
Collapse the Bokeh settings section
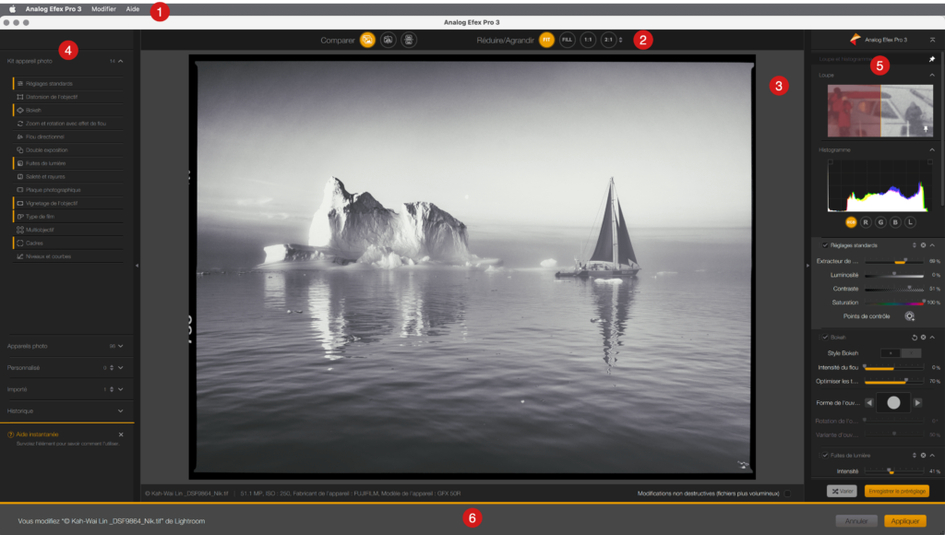[932, 338]
